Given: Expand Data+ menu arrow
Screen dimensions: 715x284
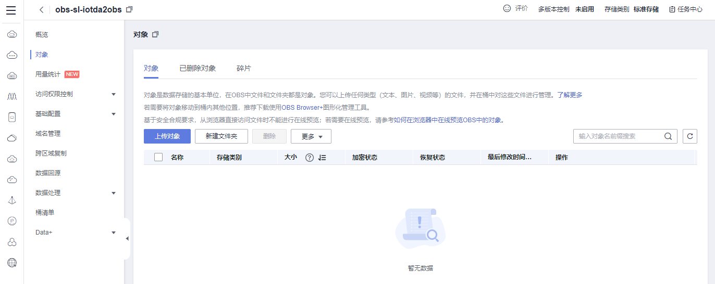Looking at the screenshot, I should coord(114,233).
